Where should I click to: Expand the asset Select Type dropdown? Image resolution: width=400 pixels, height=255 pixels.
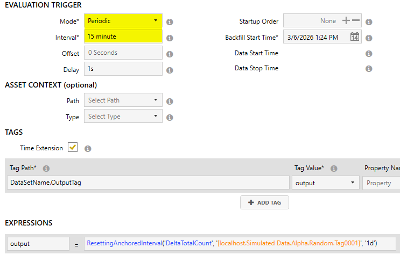pyautogui.click(x=123, y=116)
